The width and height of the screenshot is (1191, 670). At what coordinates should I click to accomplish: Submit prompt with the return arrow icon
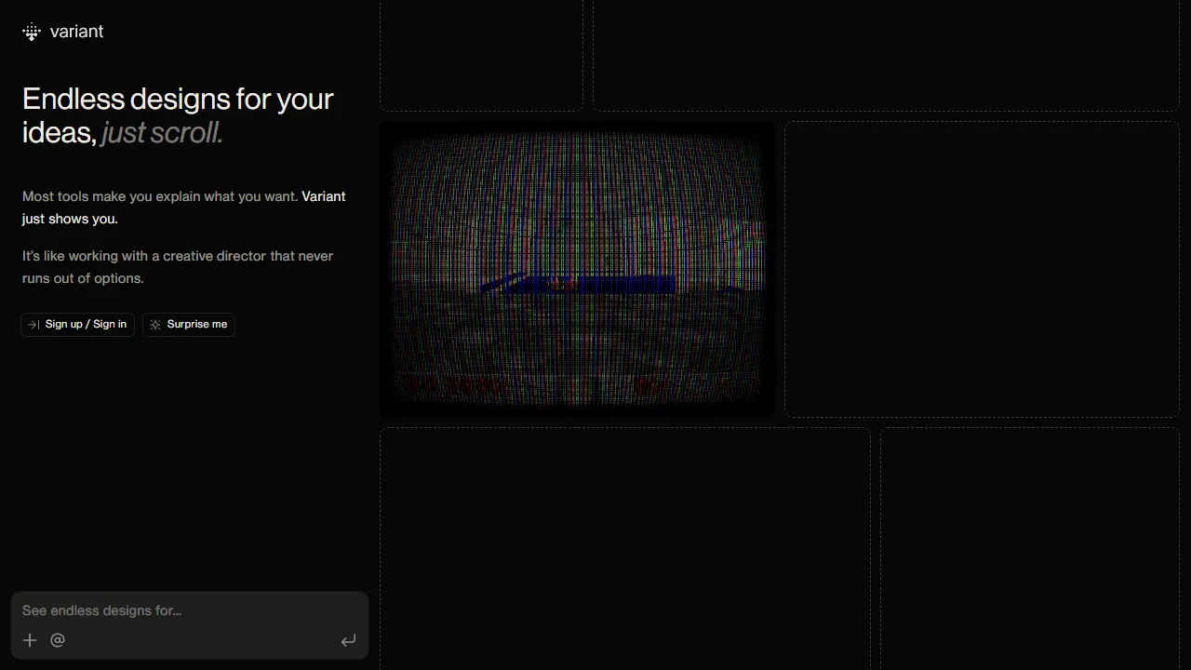pos(348,640)
